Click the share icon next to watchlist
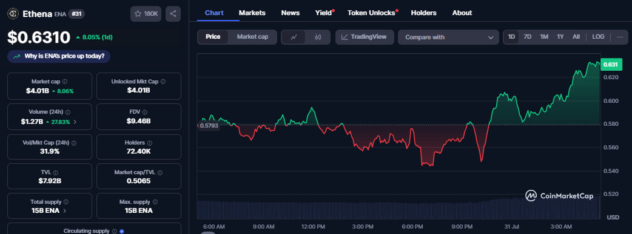Screen dimensions: 632x234 tap(173, 14)
